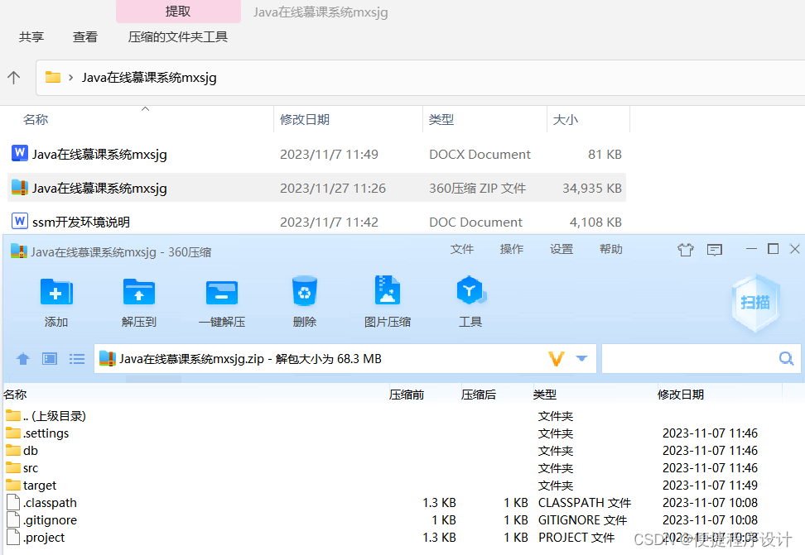Click the .project file icon
Screen dimensions: 805x555
(x=13, y=537)
